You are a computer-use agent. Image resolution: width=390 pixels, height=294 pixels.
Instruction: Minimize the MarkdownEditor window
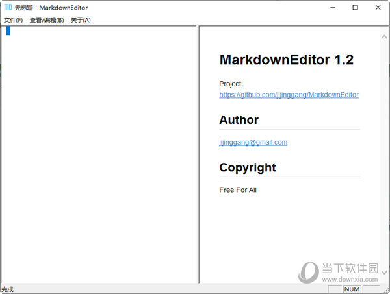click(x=333, y=8)
